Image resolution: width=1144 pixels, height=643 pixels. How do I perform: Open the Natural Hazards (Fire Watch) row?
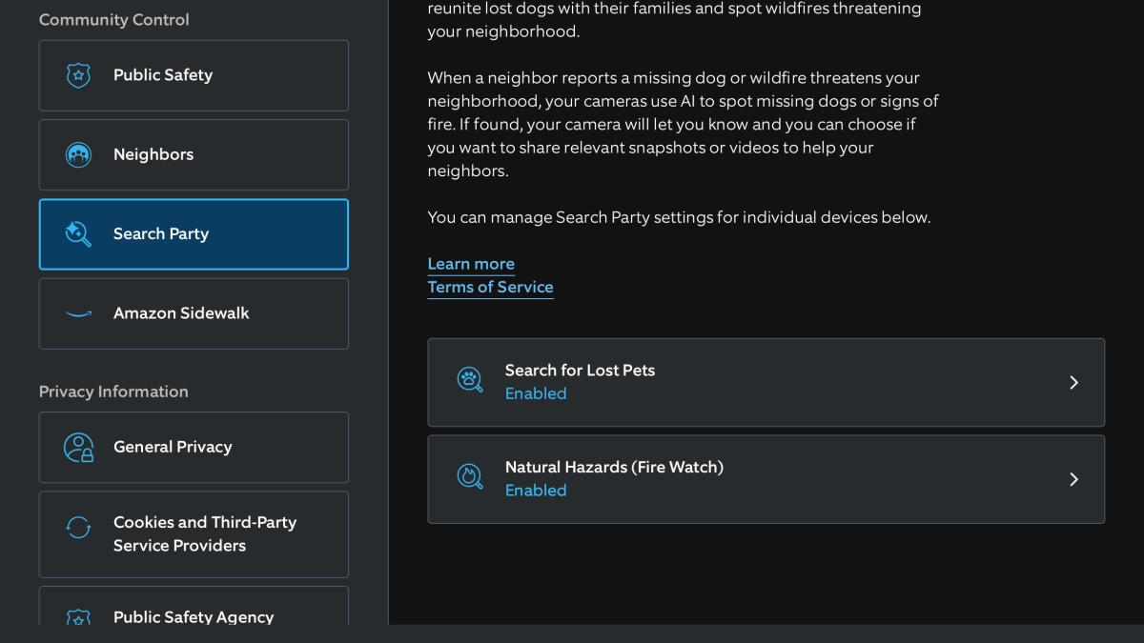point(766,479)
